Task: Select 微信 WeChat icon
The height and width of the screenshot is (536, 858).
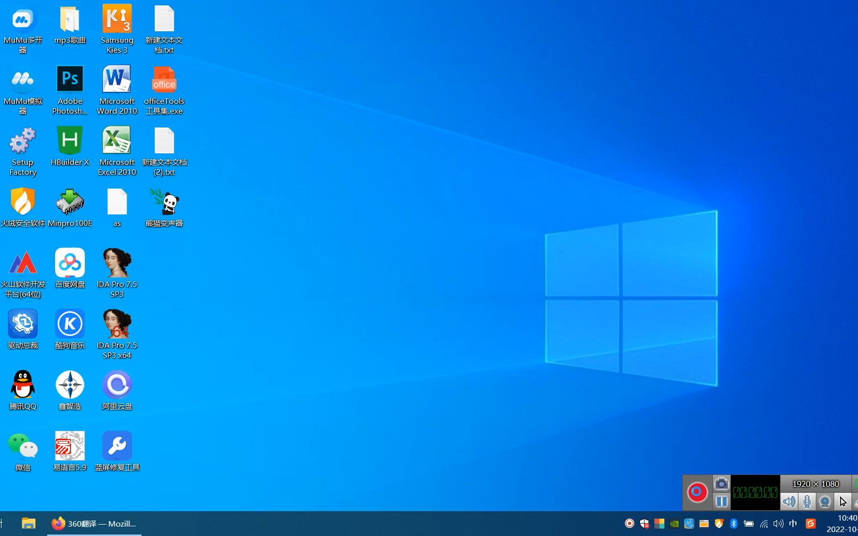Action: pyautogui.click(x=22, y=452)
